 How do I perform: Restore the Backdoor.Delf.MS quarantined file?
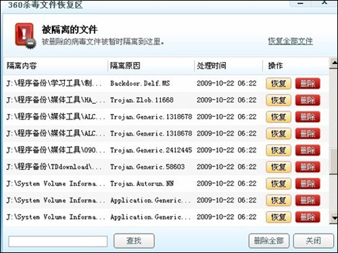click(279, 84)
